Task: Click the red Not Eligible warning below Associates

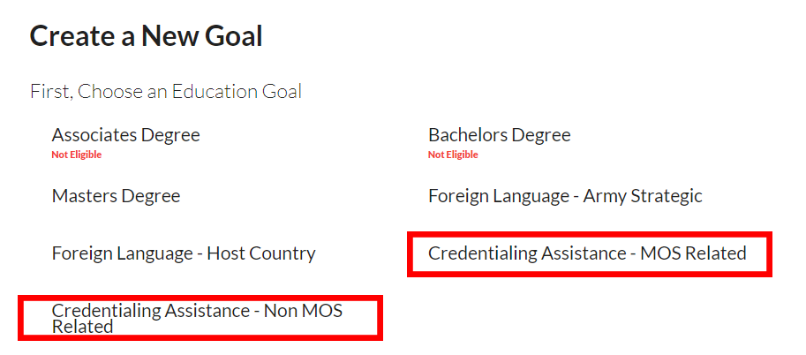Action: coord(77,155)
